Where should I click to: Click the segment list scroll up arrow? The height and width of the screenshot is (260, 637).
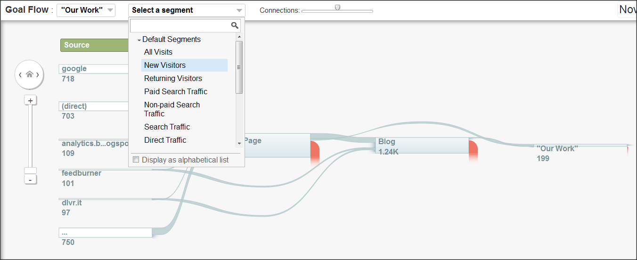(239, 36)
